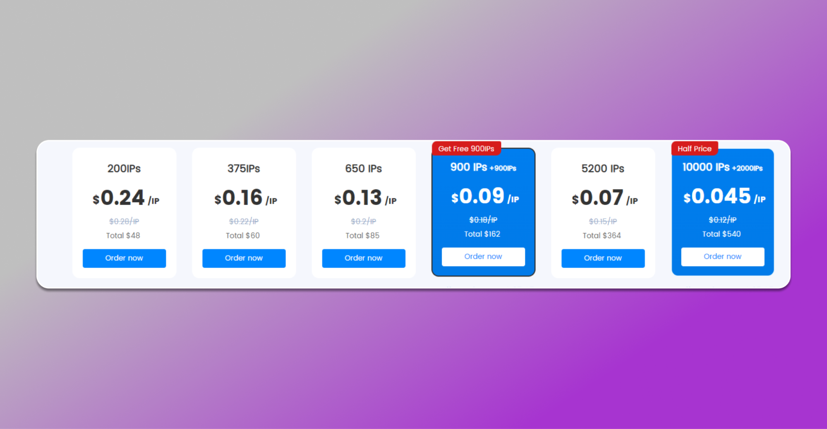Click the crossed-out $0.22/IP price
The image size is (827, 429).
[x=244, y=222]
